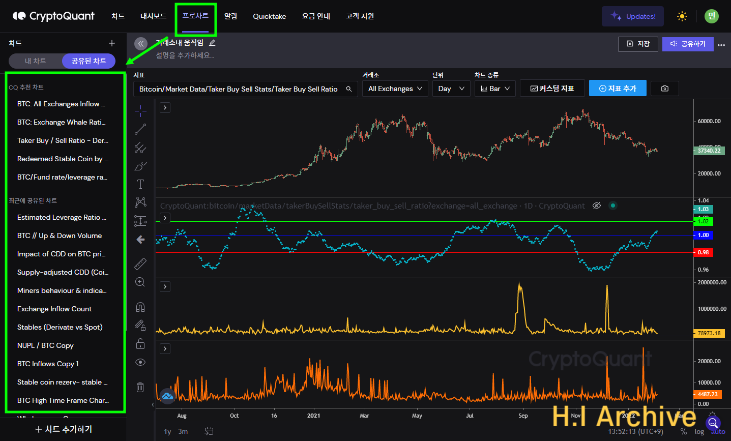Switch to 공유된 차트 tab
The height and width of the screenshot is (441, 731).
coord(89,61)
